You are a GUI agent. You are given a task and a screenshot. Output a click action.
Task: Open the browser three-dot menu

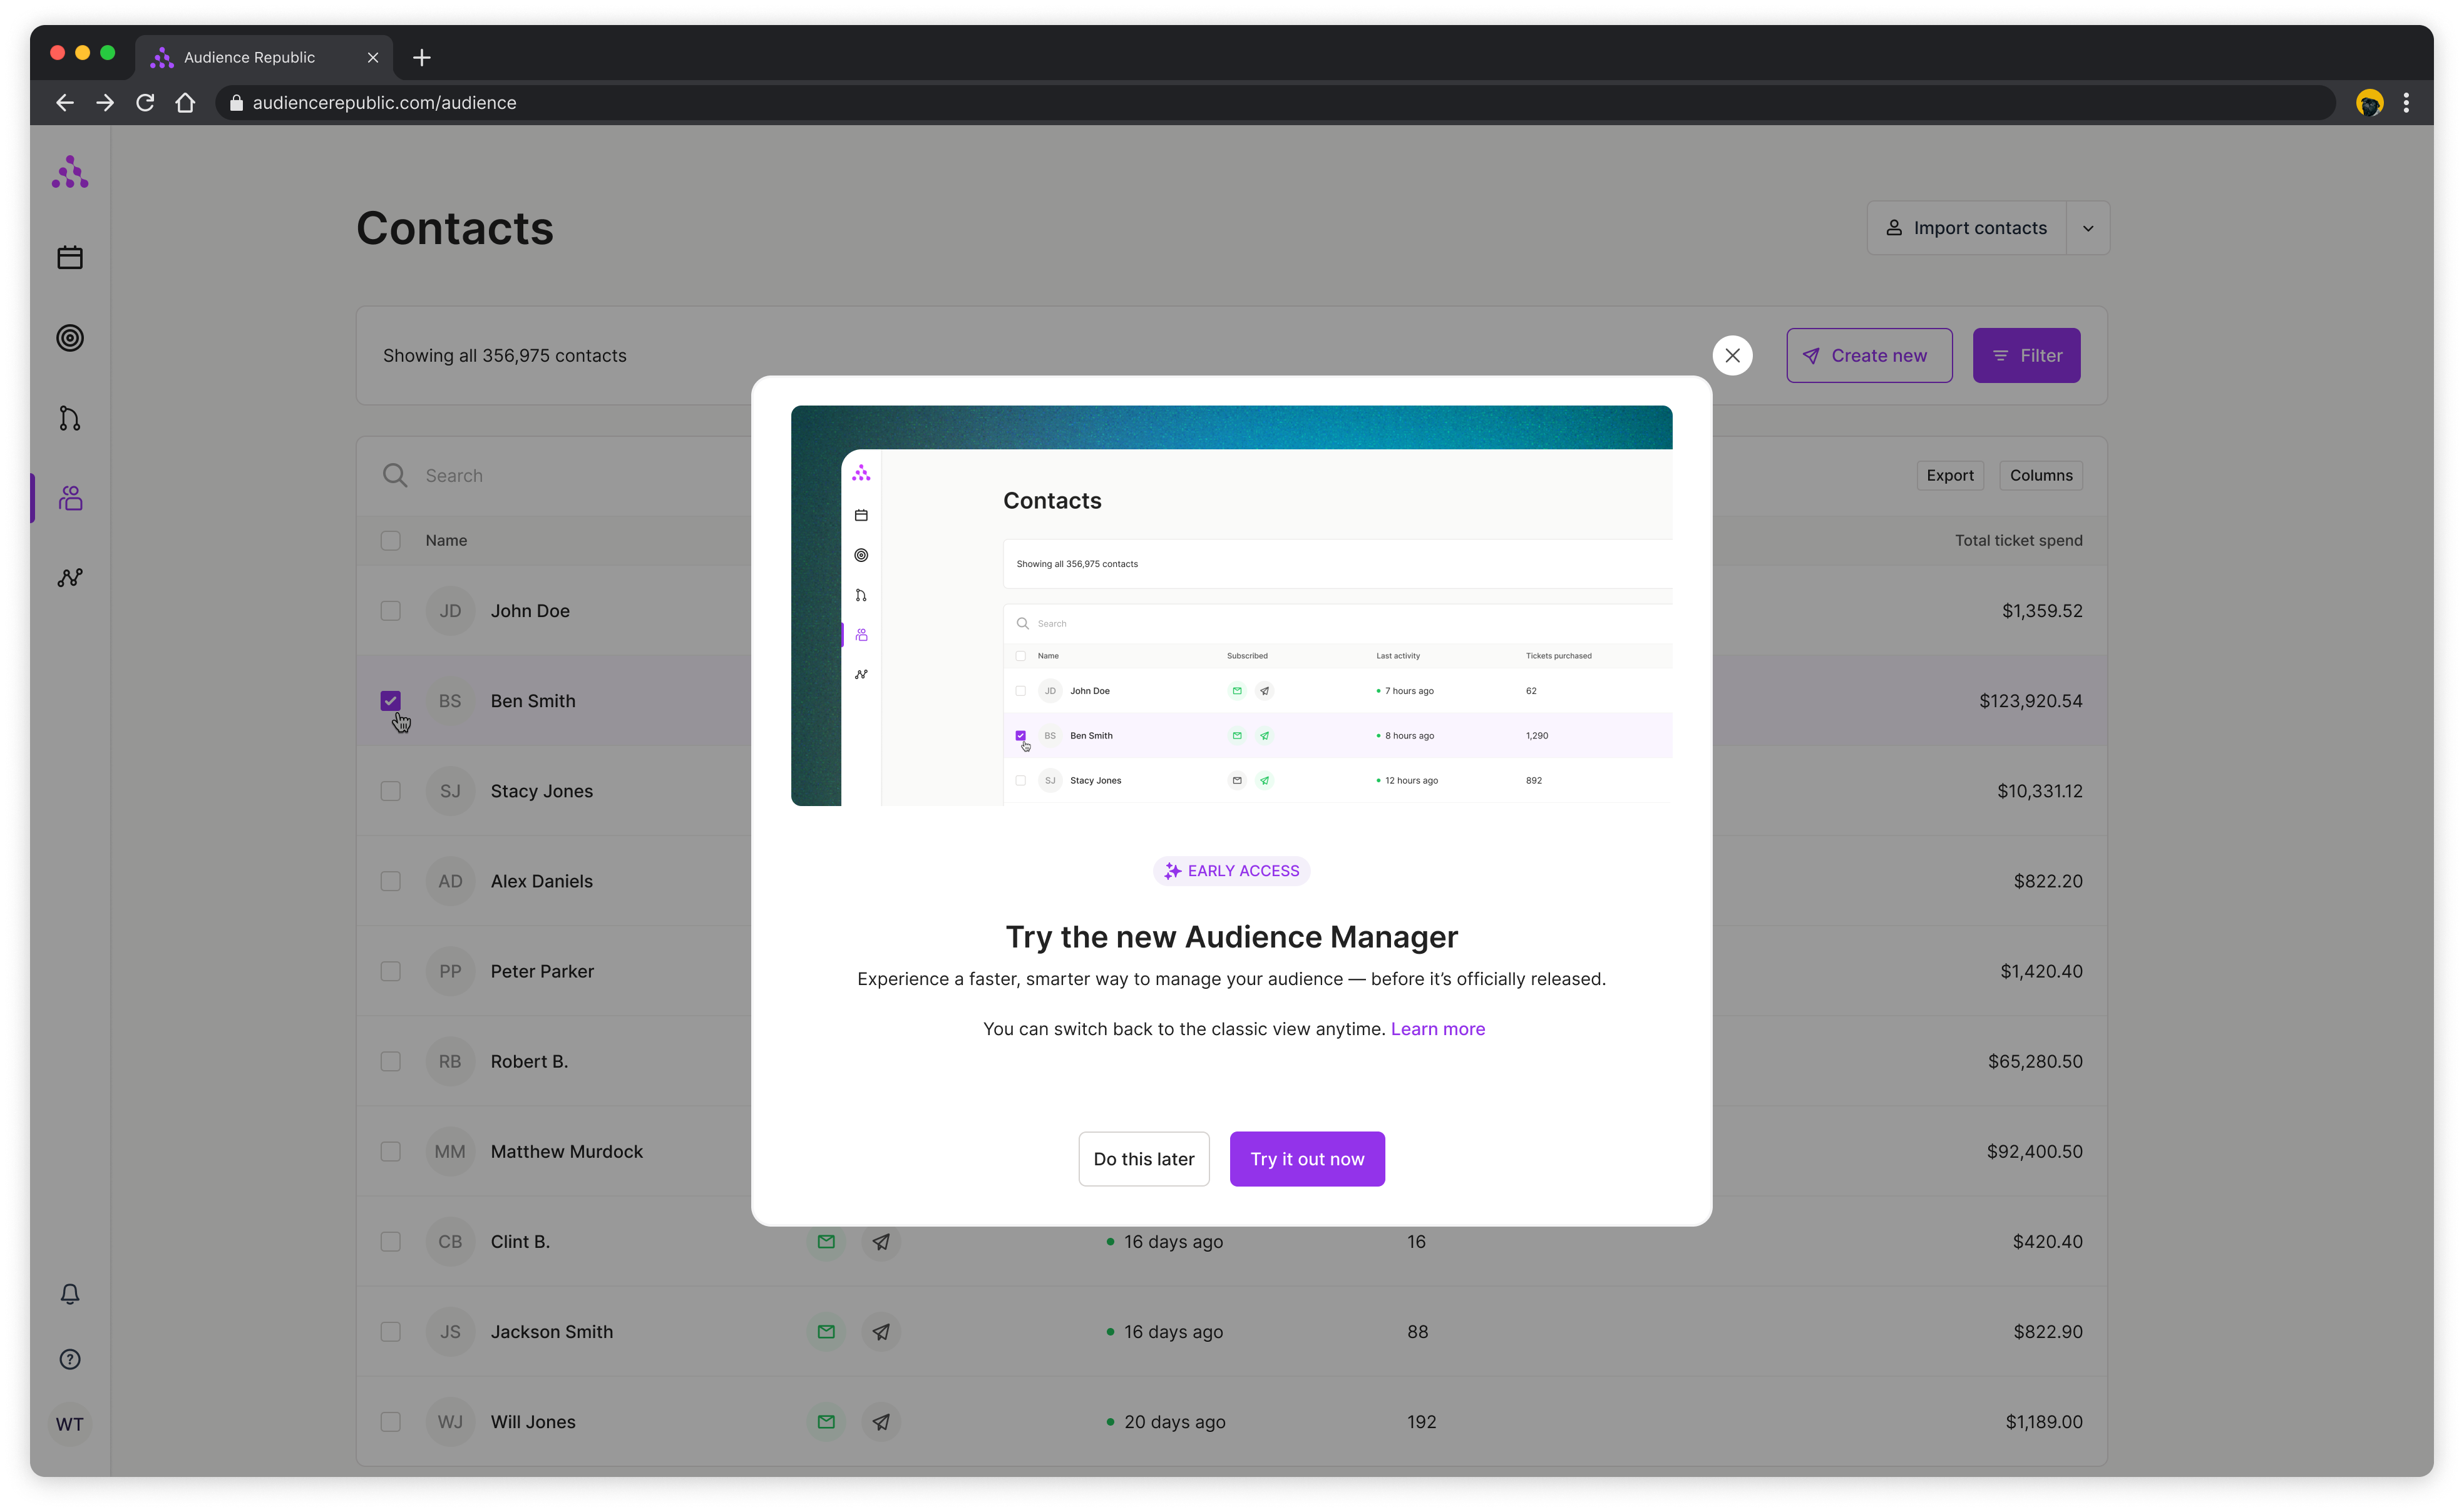(x=2407, y=102)
